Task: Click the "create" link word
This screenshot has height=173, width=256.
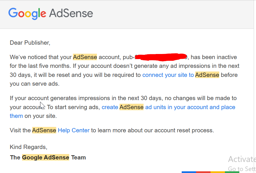Action: point(110,107)
